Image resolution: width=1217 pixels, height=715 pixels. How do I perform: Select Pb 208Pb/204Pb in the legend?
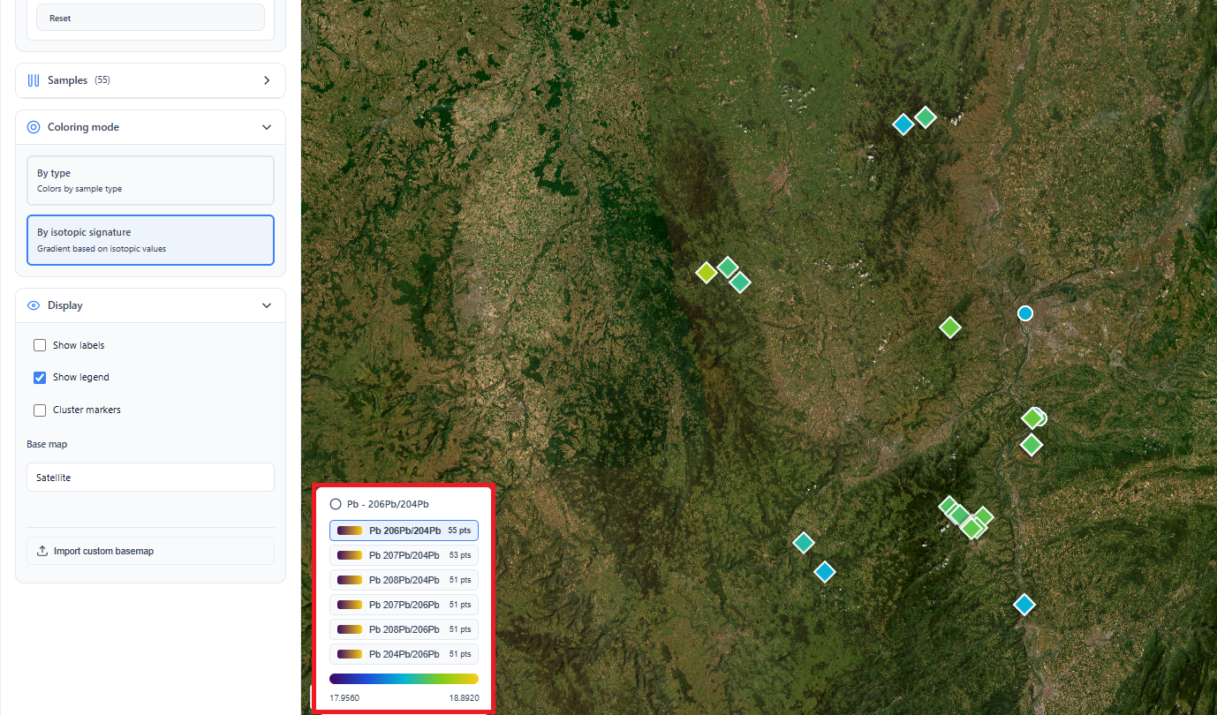[x=404, y=580]
